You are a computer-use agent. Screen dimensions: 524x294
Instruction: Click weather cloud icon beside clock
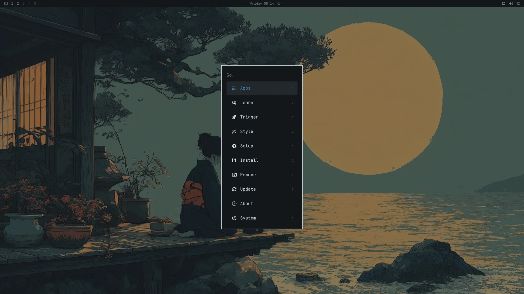coord(279,4)
